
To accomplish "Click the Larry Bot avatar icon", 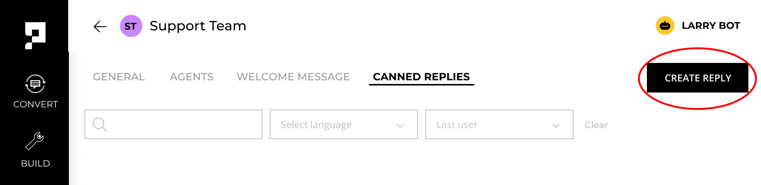I will [665, 26].
